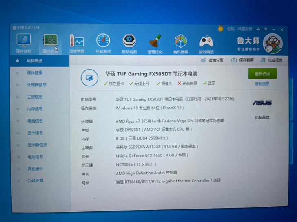Close the 鲁大师 window
This screenshot has width=297, height=222.
(x=281, y=29)
